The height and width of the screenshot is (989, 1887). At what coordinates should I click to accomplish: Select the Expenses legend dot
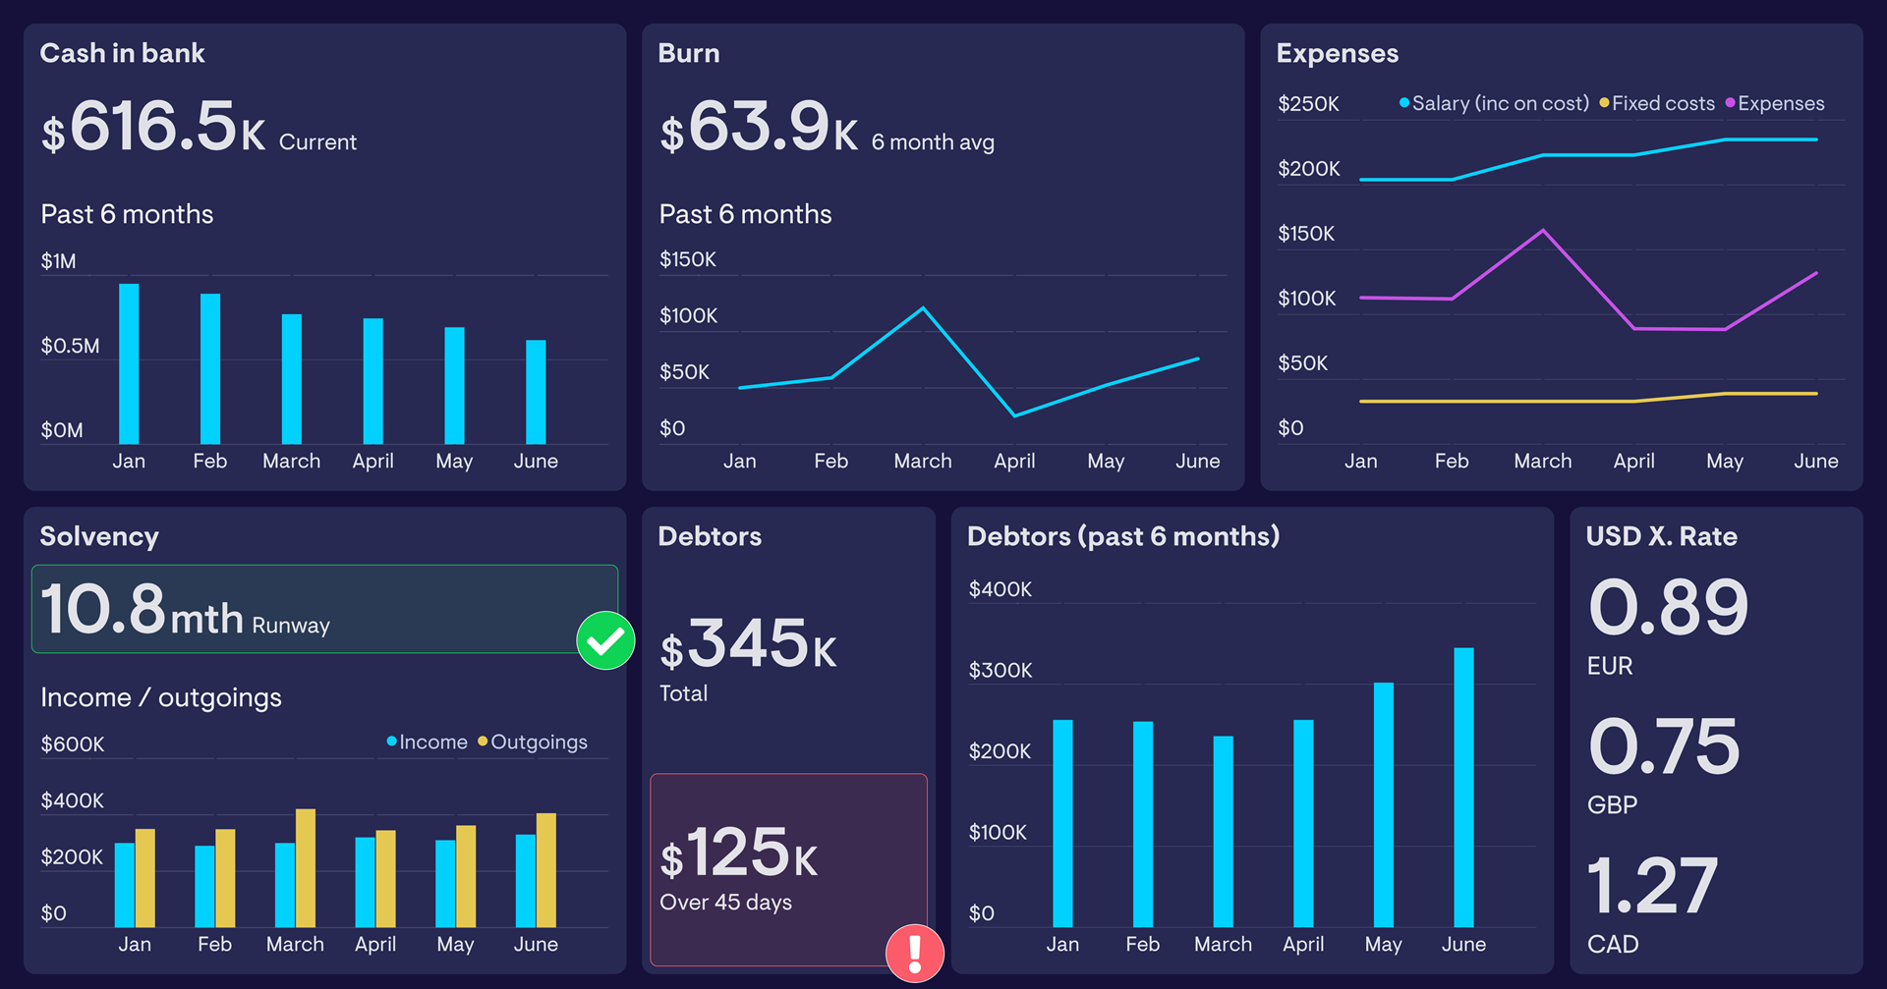click(x=1731, y=103)
